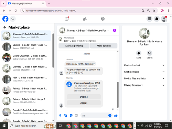Click the message text field Aa
Image resolution: width=172 pixels, height=129 pixels.
click(x=94, y=116)
